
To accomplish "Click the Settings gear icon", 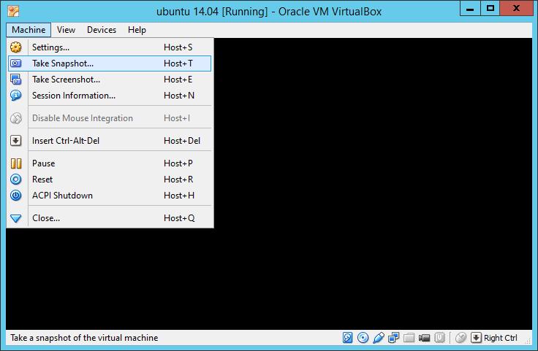I will pyautogui.click(x=16, y=47).
